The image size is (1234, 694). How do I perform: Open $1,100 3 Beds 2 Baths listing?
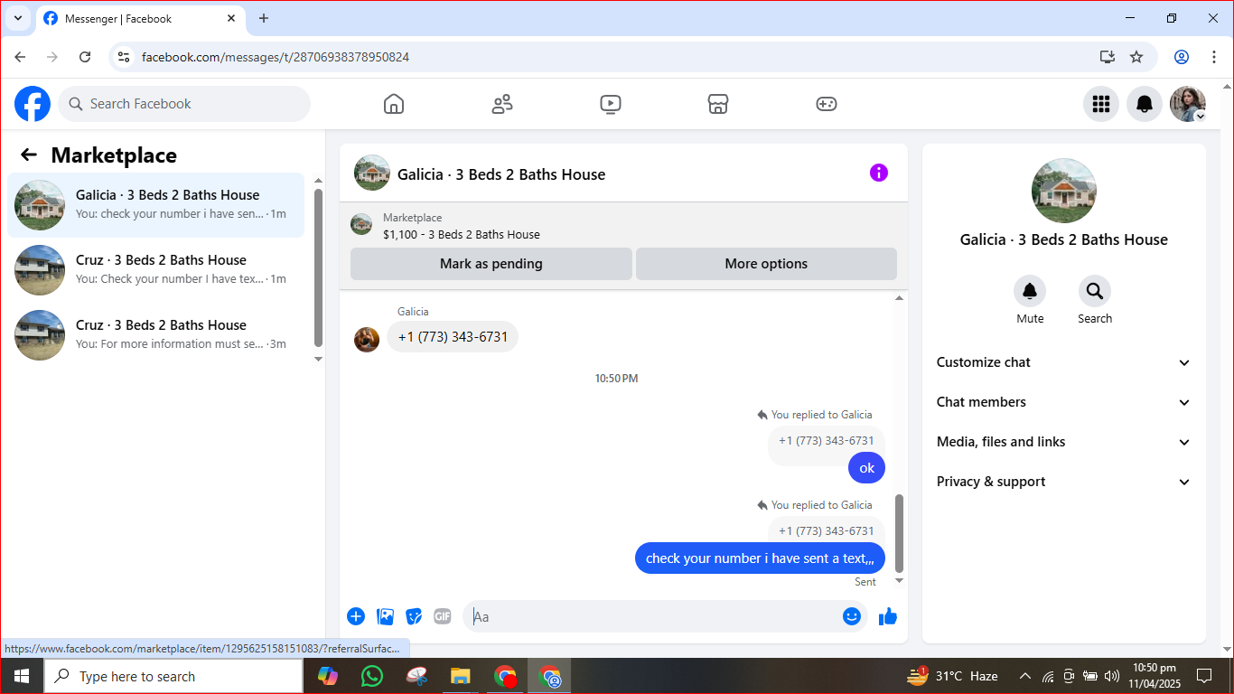tap(462, 234)
